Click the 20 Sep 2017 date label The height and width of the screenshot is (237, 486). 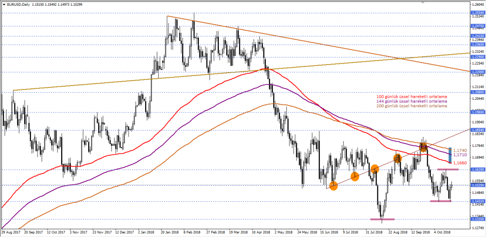pyautogui.click(x=33, y=232)
